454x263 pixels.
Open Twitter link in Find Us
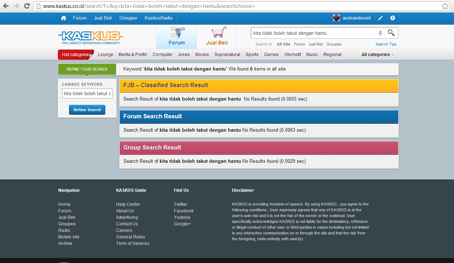click(181, 204)
